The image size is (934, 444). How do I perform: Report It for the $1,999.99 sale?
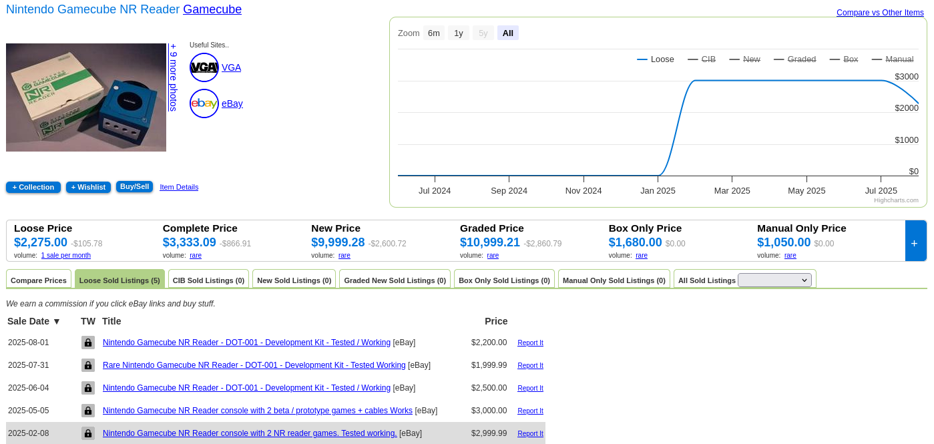(x=530, y=366)
